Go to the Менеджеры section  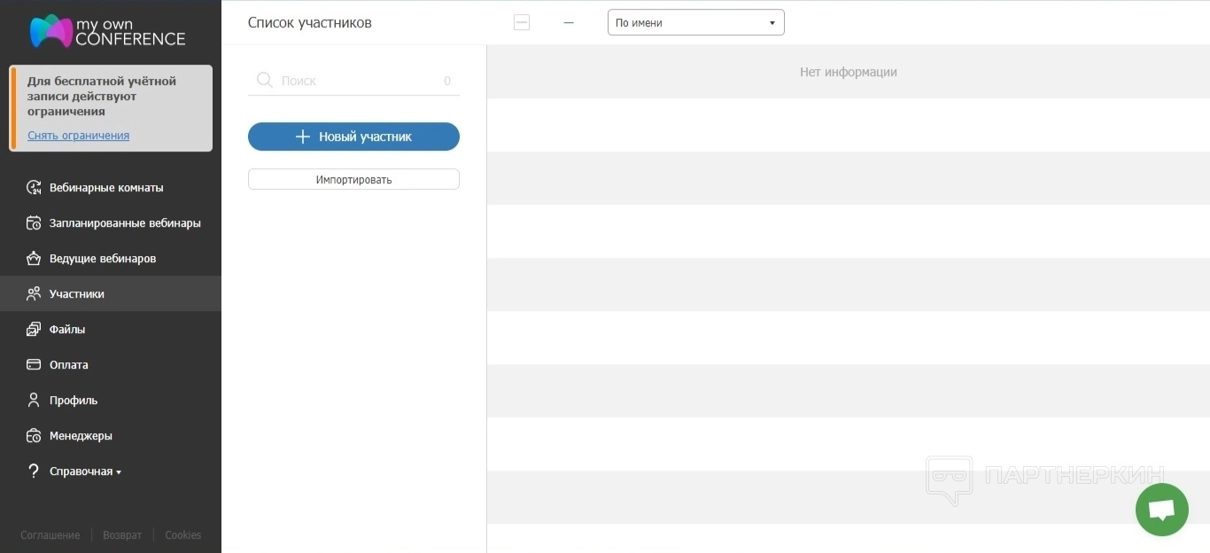click(x=81, y=435)
